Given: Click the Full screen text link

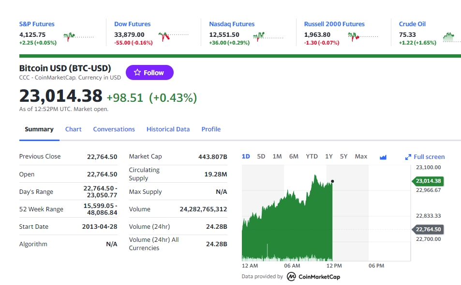Looking at the screenshot, I should 429,157.
